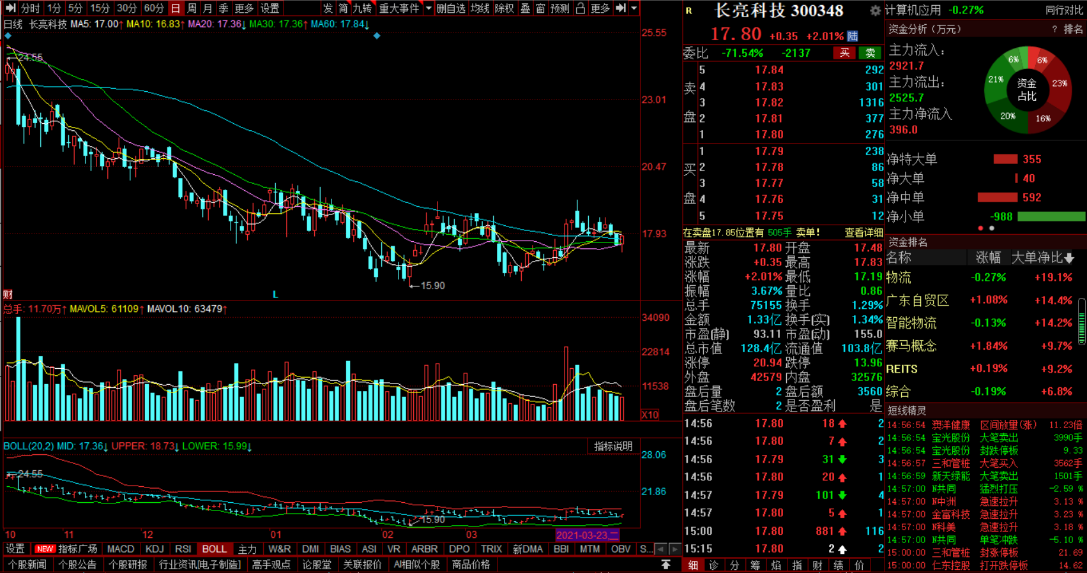Click the 九转 indicator icon
Screen dimensions: 1087x573
point(362,8)
